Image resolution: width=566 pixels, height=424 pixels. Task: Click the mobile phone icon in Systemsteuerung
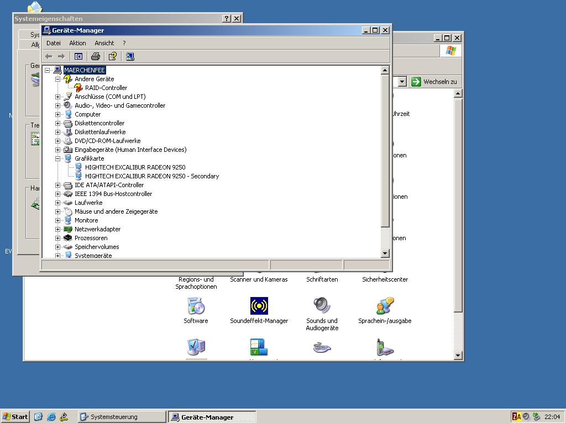tap(385, 347)
